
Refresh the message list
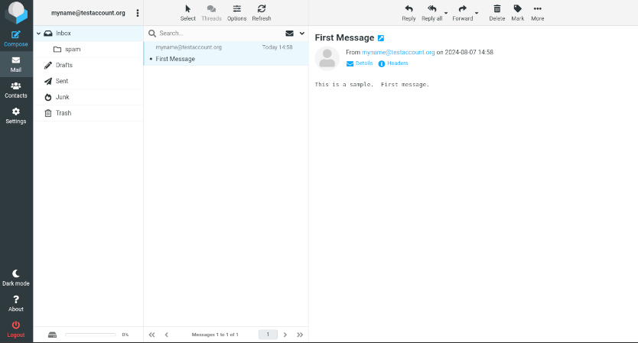click(262, 9)
